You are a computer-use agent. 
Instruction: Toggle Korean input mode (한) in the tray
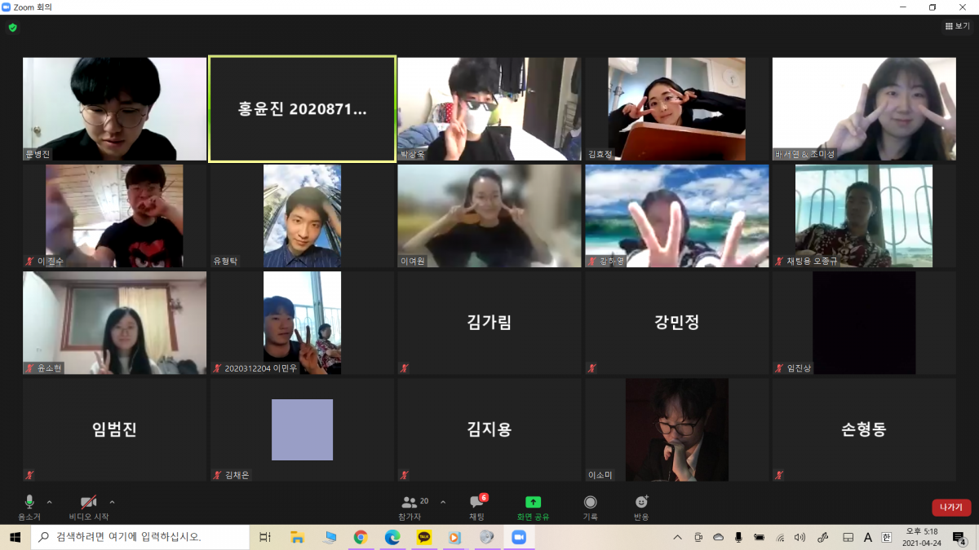888,537
